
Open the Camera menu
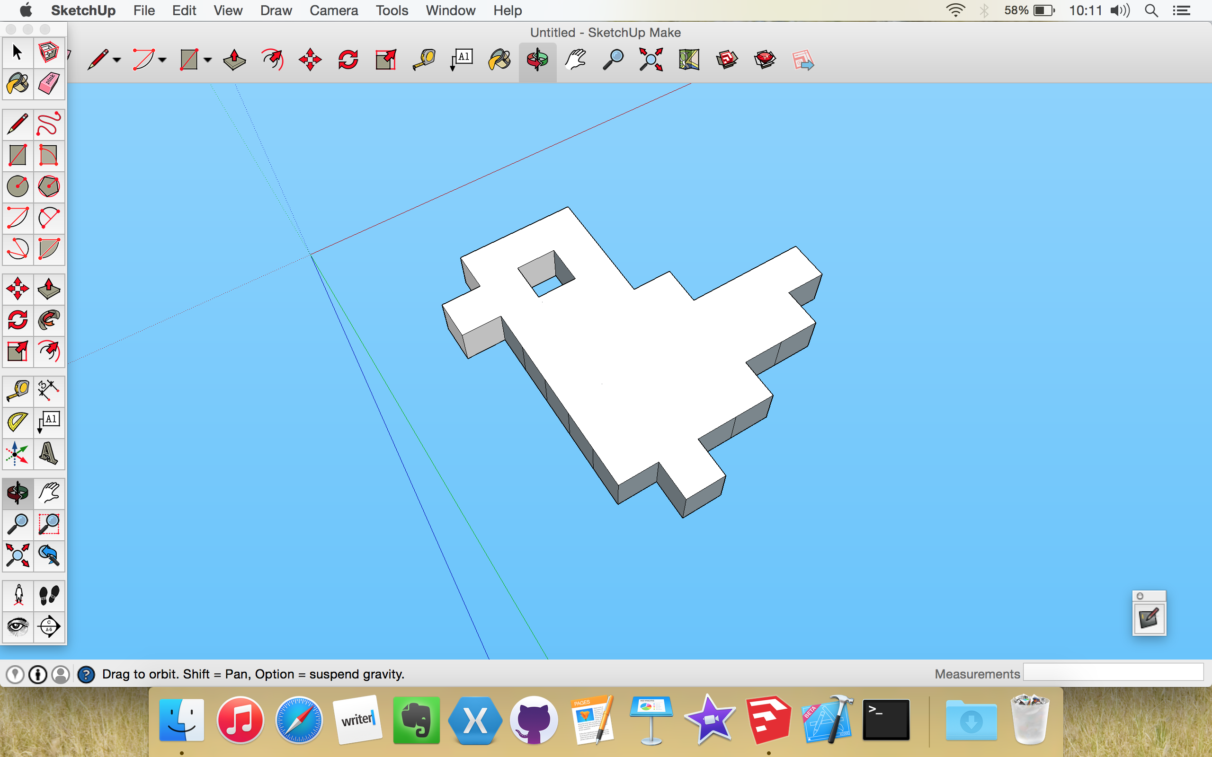pyautogui.click(x=334, y=10)
